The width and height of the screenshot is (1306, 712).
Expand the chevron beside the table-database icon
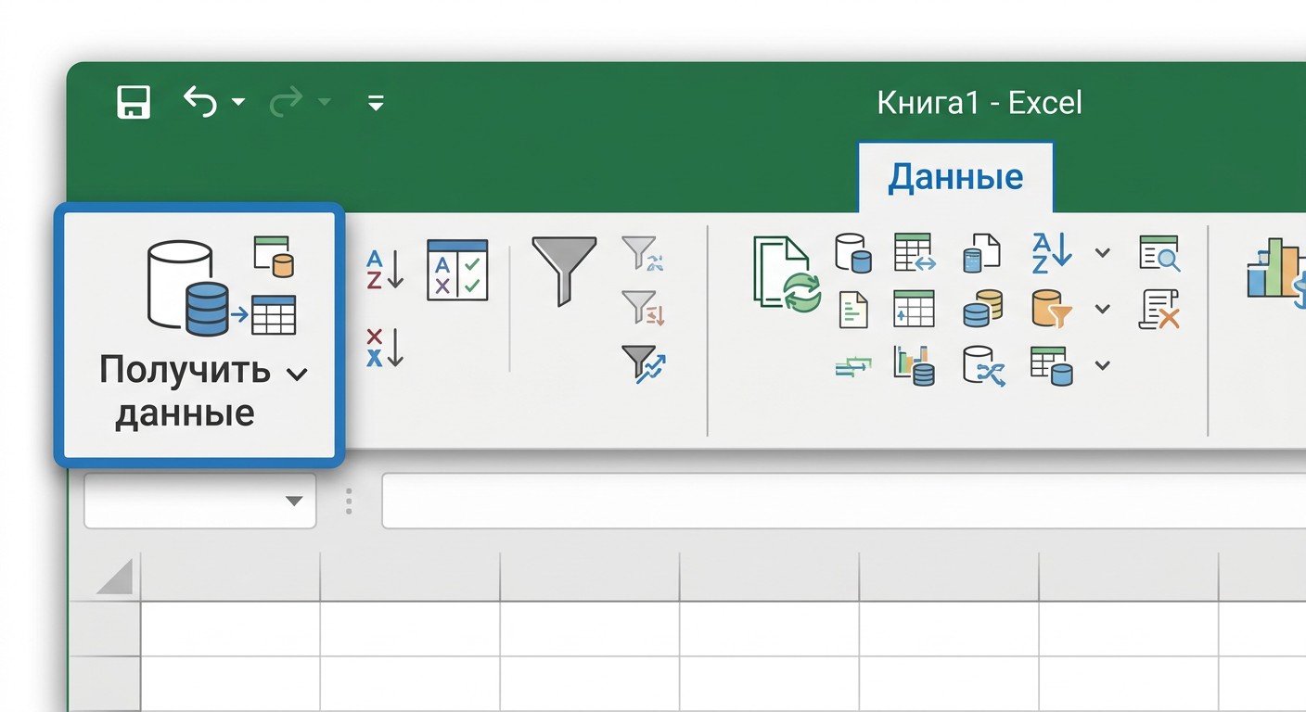click(1102, 365)
